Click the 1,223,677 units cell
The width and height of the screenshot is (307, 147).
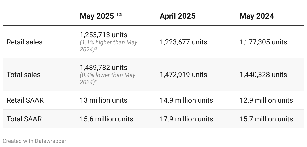coord(183,42)
